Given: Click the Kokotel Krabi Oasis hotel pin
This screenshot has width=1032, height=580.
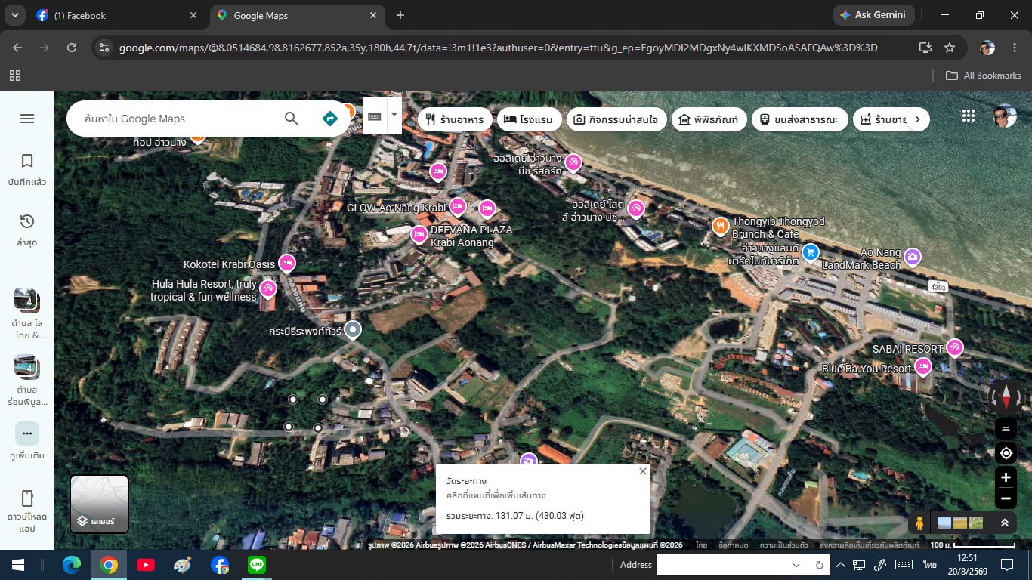Looking at the screenshot, I should 286,263.
